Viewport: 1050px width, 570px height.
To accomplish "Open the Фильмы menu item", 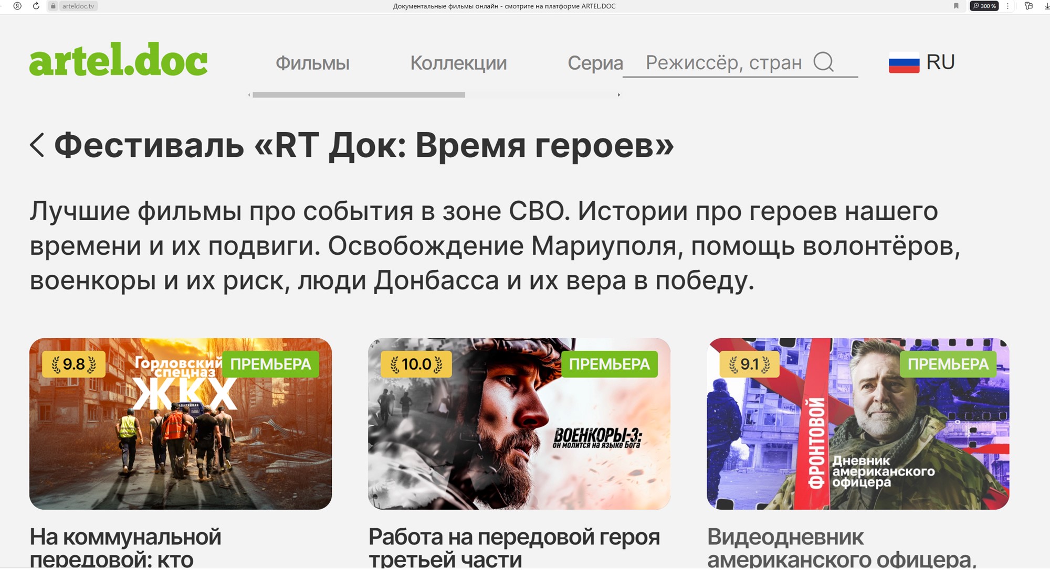I will pyautogui.click(x=312, y=63).
